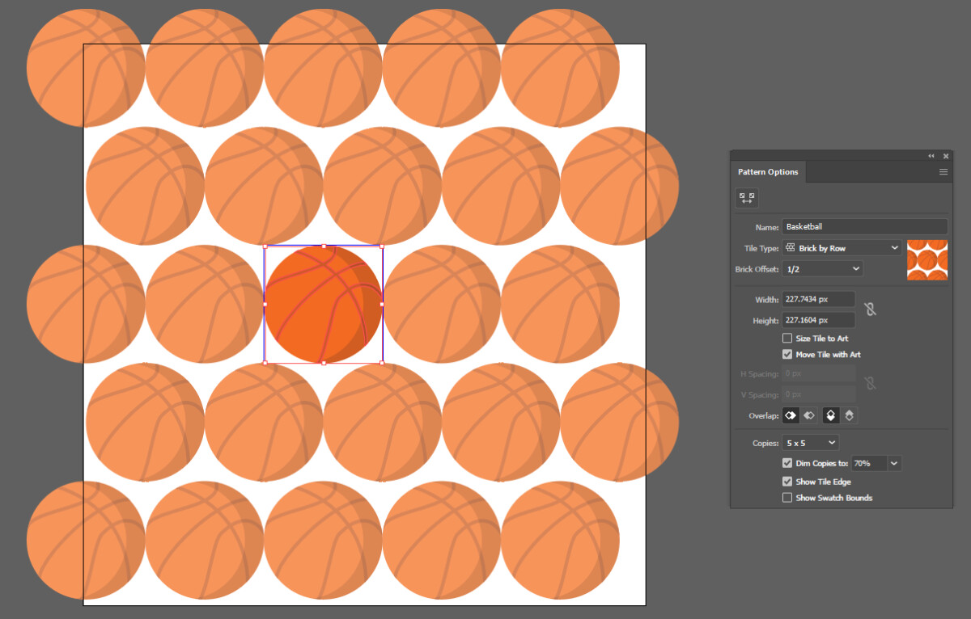Open the Tile Type dropdown
Viewport: 971px width, 619px height.
pyautogui.click(x=842, y=248)
